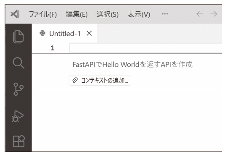The height and width of the screenshot is (157, 227).
Task: Select the Untitled-1 editor tab
Action: pos(64,34)
